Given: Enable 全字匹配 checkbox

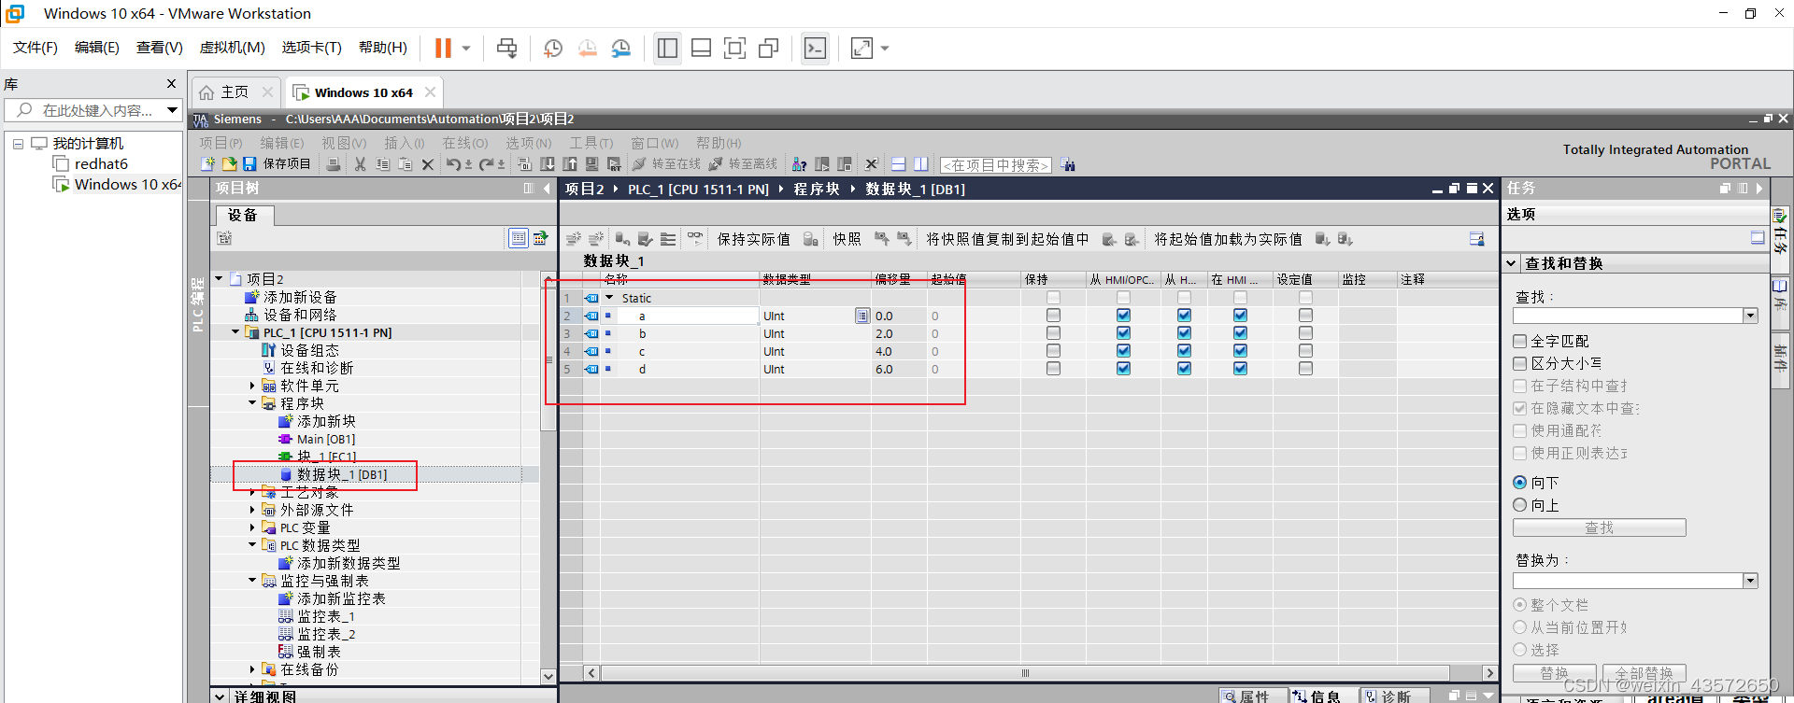Looking at the screenshot, I should 1519,341.
